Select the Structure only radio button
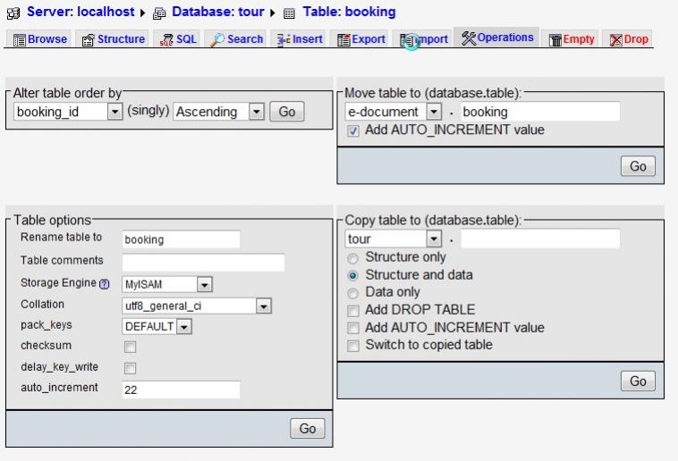Viewport: 678px width, 461px height. coord(353,258)
